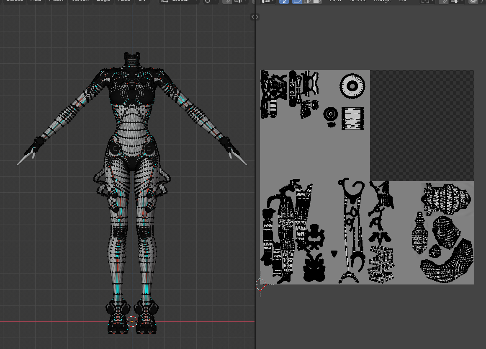Viewport: 486px width, 349px height.
Task: Select the large circular UV island
Action: pyautogui.click(x=352, y=86)
